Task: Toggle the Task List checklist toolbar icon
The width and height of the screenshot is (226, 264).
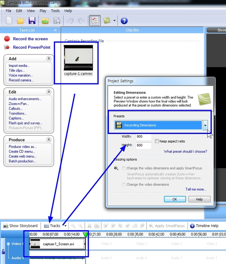Action: [x=95, y=21]
